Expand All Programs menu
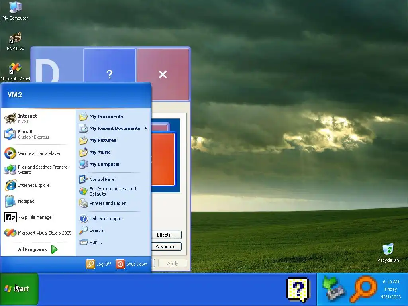The image size is (408, 306). [x=38, y=249]
